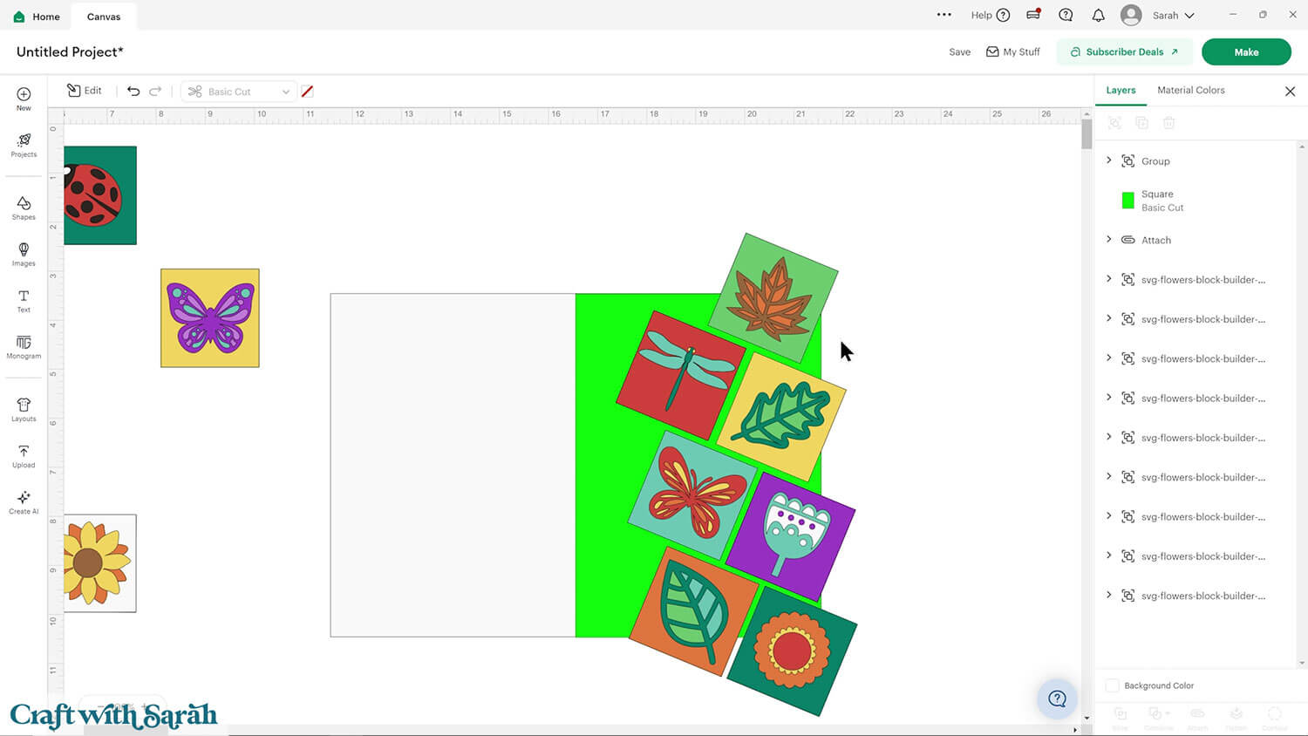Click the Save button

coord(959,51)
